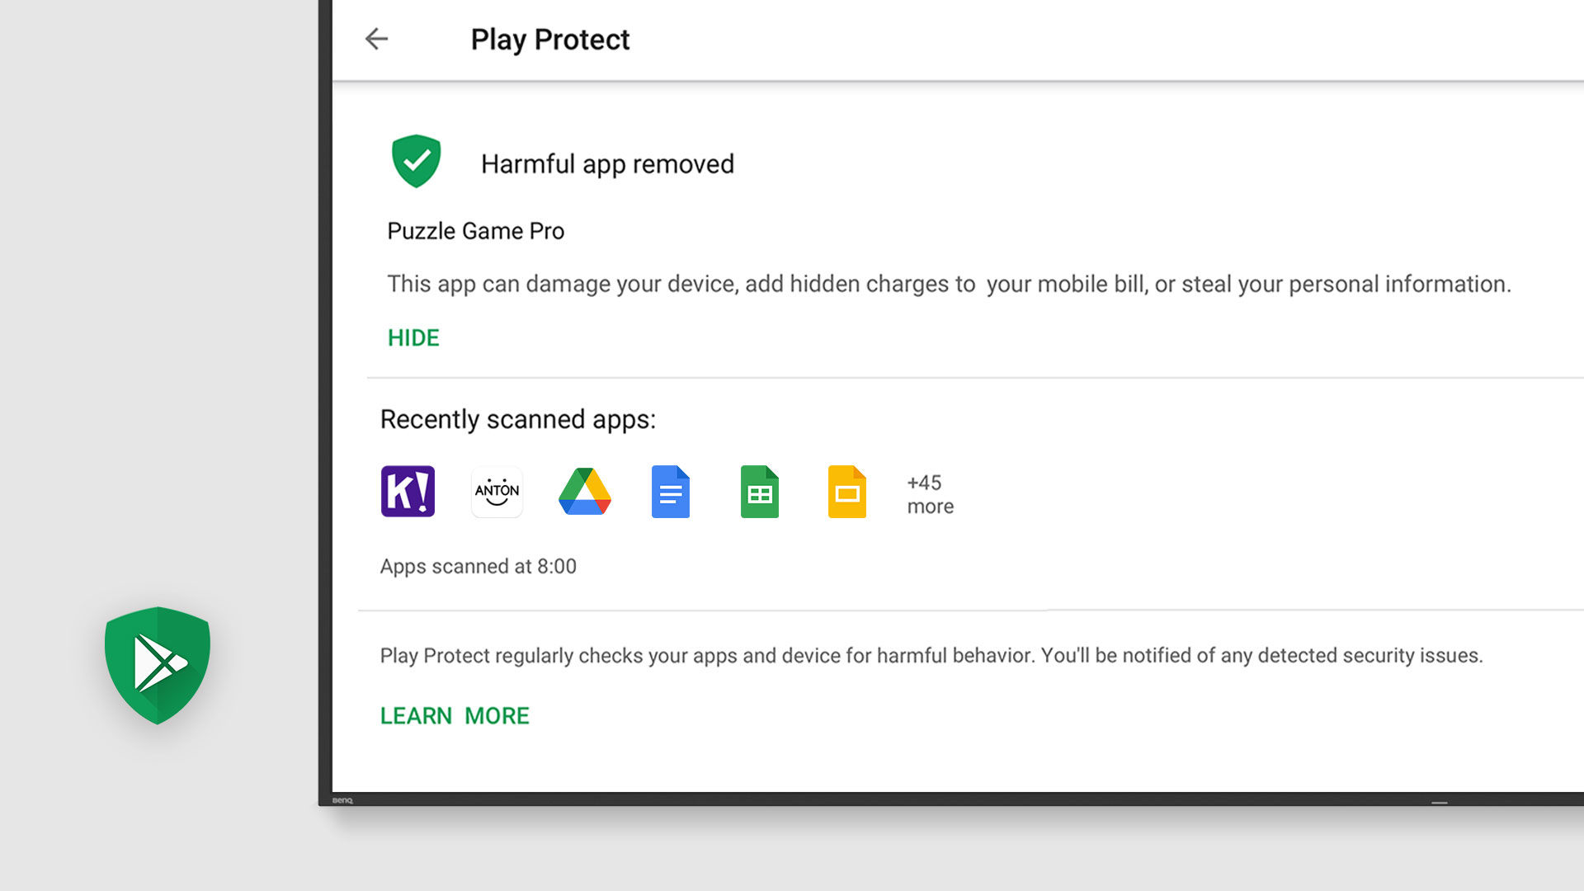
Task: Click the green checkmark shield icon
Action: click(416, 161)
